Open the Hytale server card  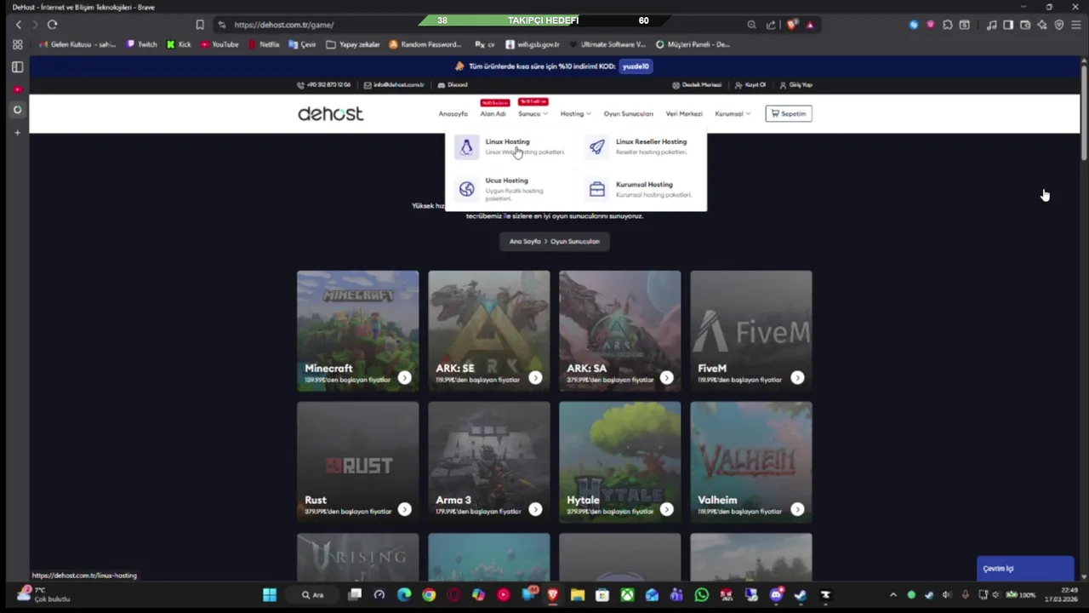tap(619, 462)
